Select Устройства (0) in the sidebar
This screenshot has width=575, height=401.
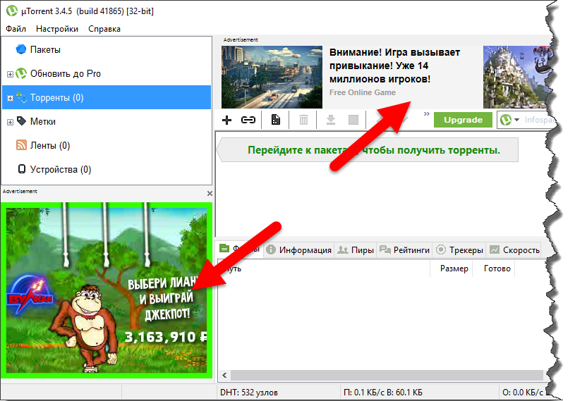[x=107, y=170]
